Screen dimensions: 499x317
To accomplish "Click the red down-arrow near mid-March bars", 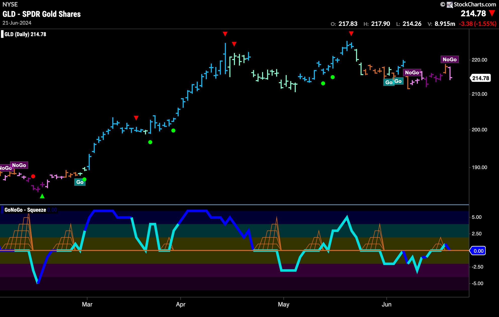I will (136, 118).
